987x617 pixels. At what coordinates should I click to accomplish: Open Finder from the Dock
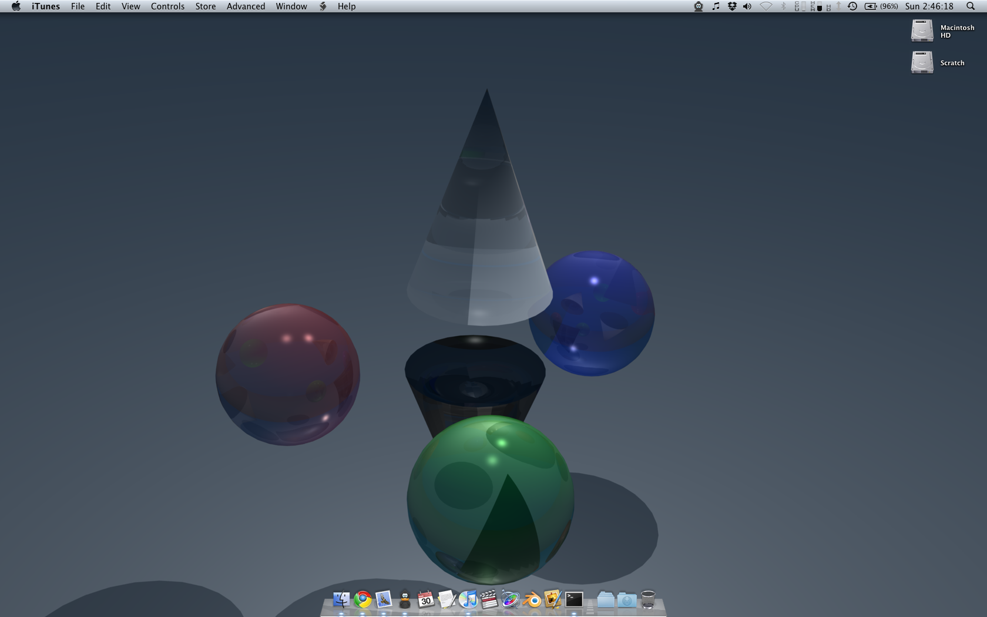coord(341,599)
